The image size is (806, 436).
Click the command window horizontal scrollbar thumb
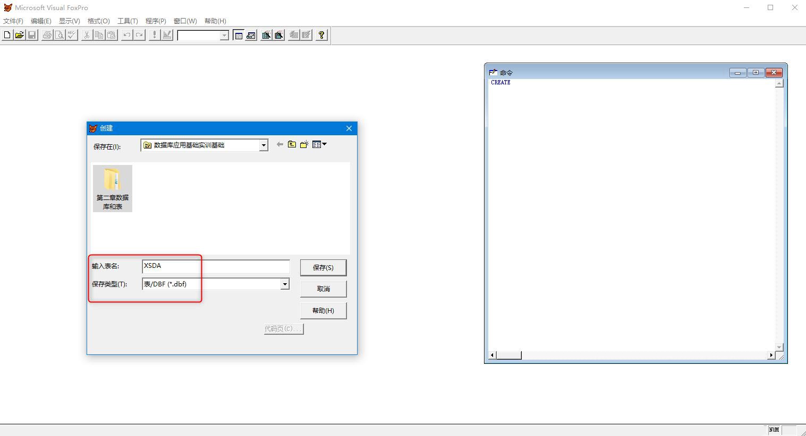tap(508, 355)
